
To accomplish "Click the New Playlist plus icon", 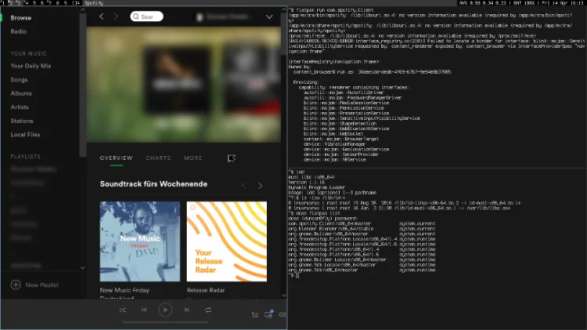I will [16, 285].
